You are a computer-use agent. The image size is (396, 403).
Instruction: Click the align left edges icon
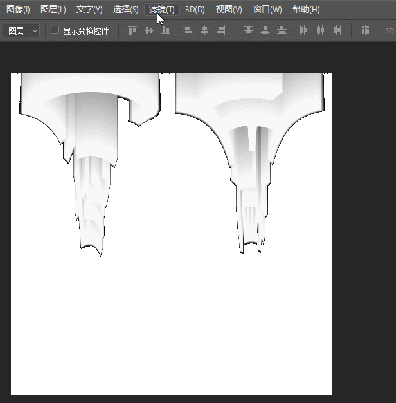tap(188, 30)
